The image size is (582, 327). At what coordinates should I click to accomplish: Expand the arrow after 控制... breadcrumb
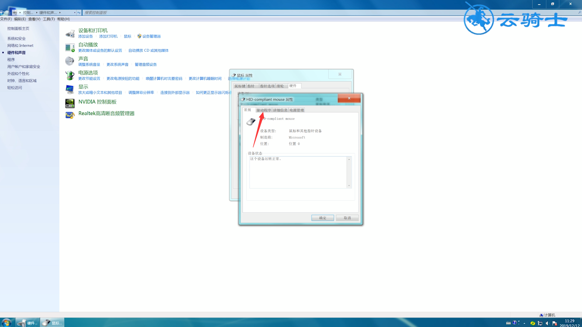tap(36, 13)
